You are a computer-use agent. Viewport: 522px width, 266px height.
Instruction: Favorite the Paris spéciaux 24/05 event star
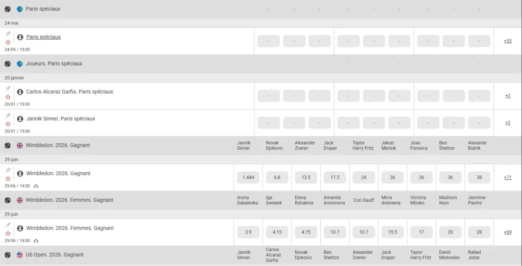(8, 42)
